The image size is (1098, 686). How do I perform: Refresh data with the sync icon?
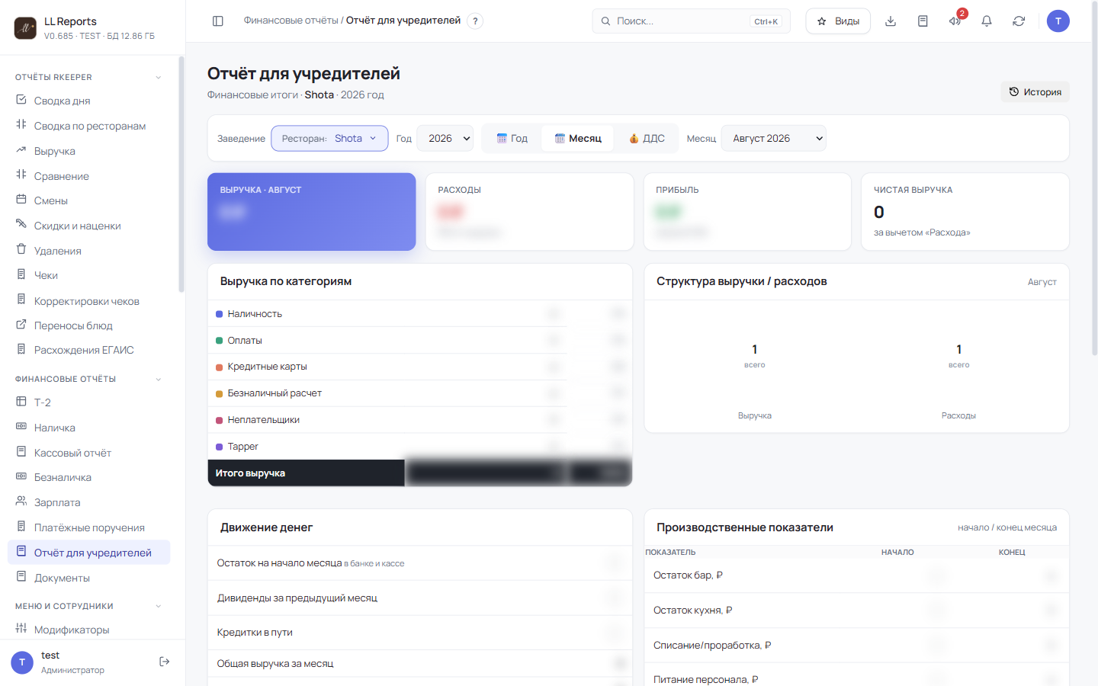pos(1019,21)
